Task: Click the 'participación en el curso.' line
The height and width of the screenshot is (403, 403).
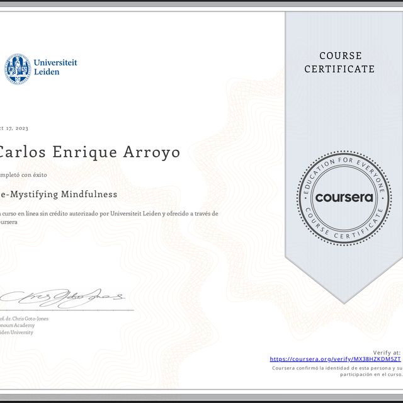Action: pos(371,375)
